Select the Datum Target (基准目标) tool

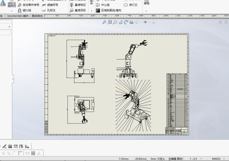78,11
